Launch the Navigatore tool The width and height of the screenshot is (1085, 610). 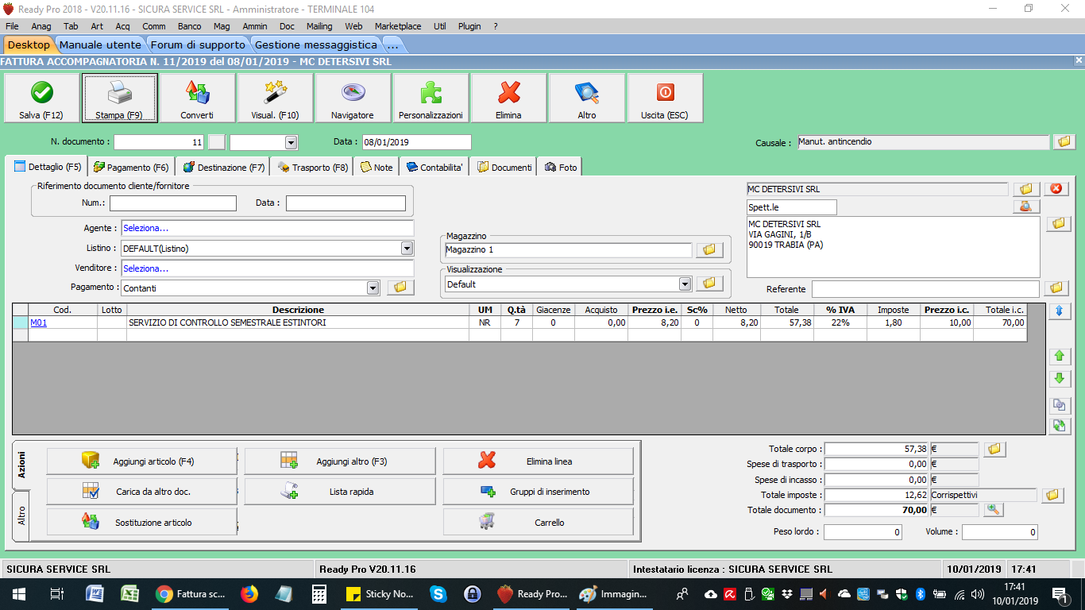pyautogui.click(x=353, y=98)
